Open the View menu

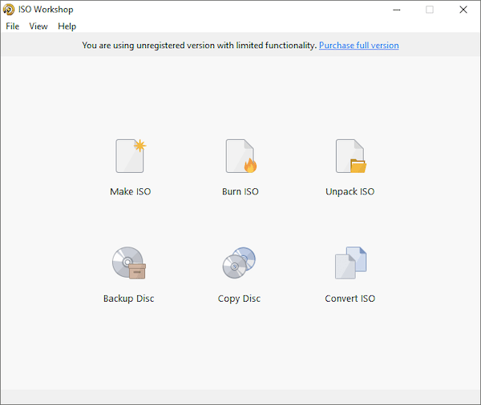pyautogui.click(x=38, y=26)
